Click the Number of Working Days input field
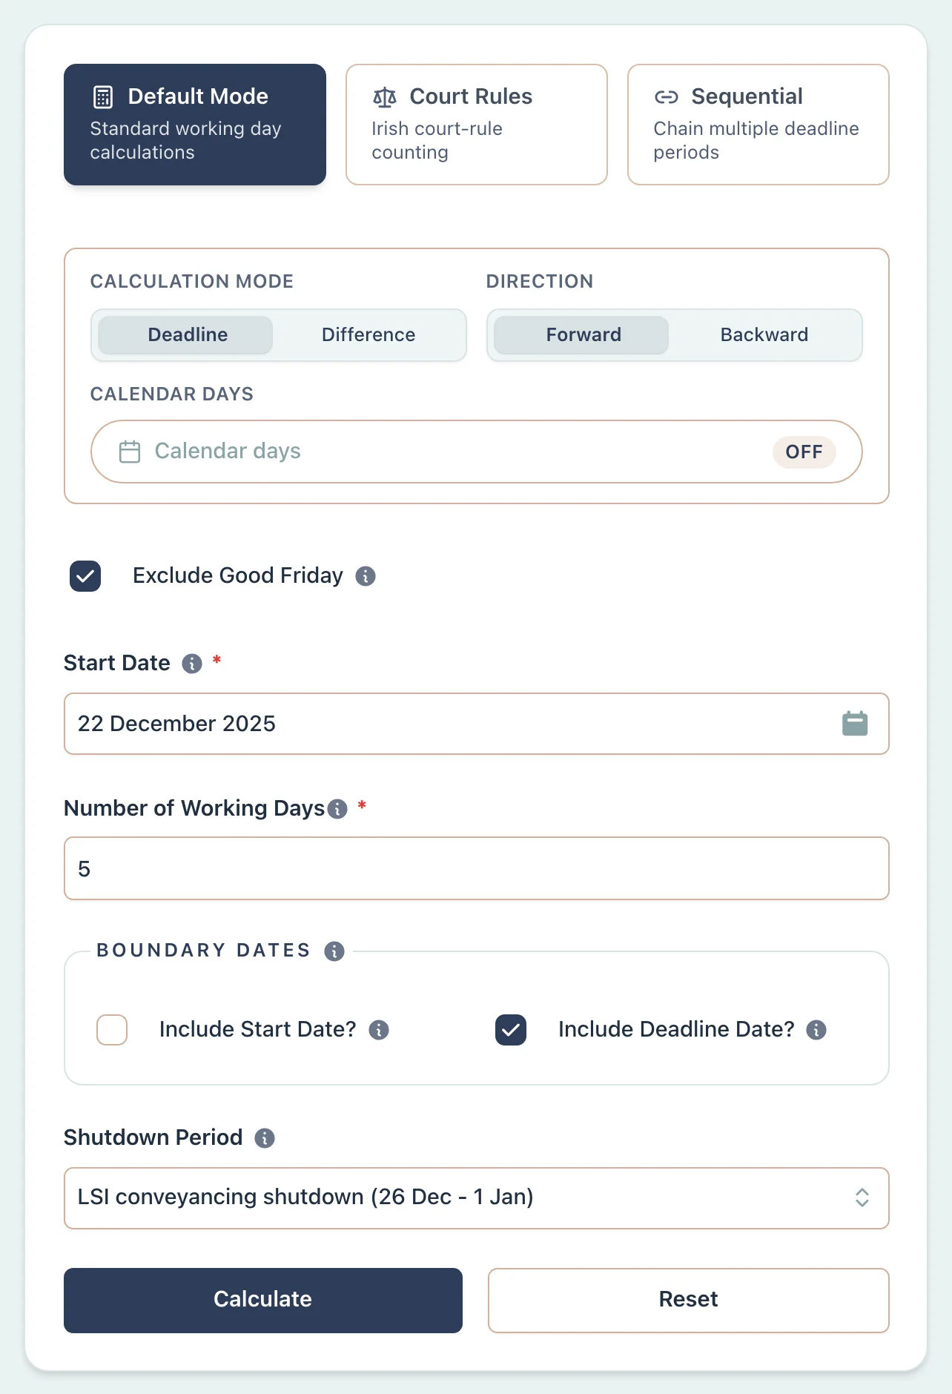 tap(476, 868)
